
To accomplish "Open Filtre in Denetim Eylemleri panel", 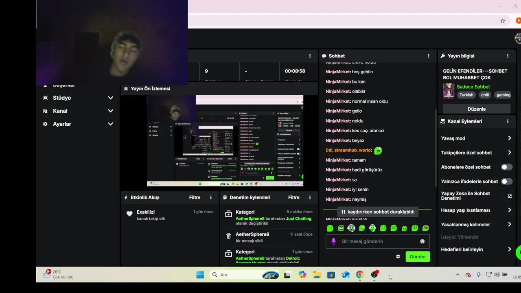I will [294, 197].
